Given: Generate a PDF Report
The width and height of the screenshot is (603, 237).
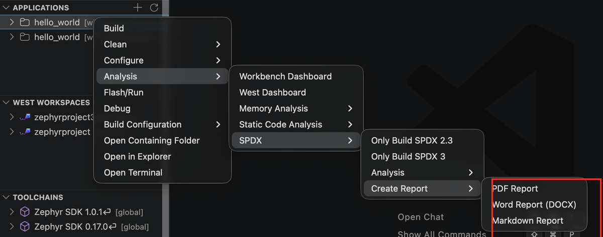Looking at the screenshot, I should pyautogui.click(x=535, y=189).
